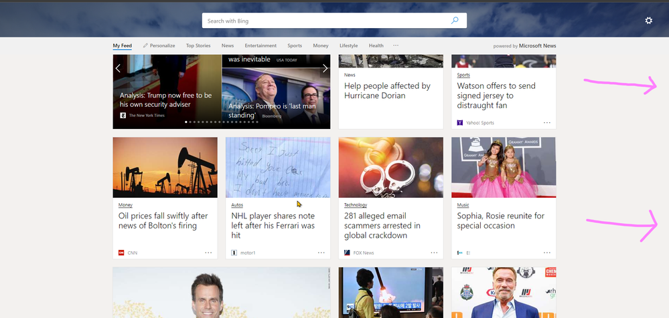The width and height of the screenshot is (669, 318).
Task: Click the Bing search magnifier icon
Action: pos(455,21)
